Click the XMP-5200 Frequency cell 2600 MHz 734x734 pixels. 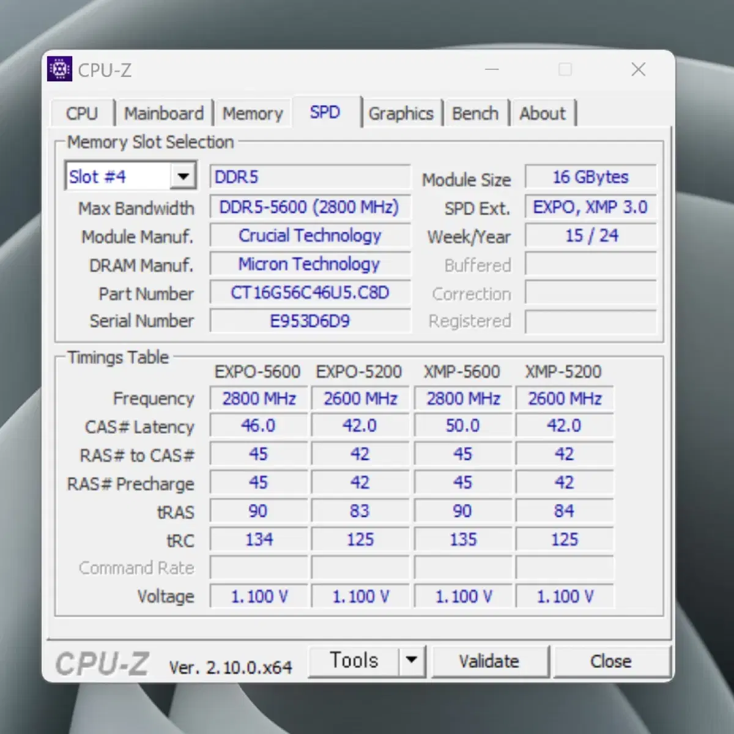tap(565, 399)
